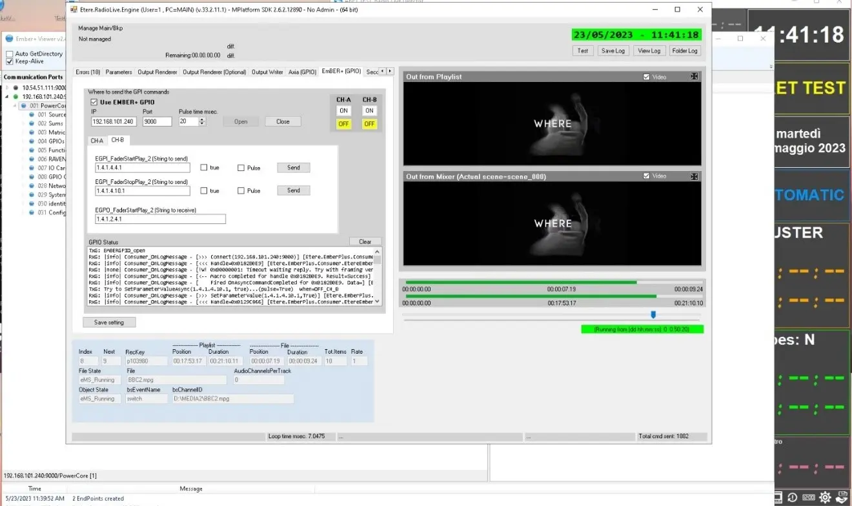Maximize the Out from Playlist video preview
Viewport: 852px width, 506px height.
coord(694,77)
